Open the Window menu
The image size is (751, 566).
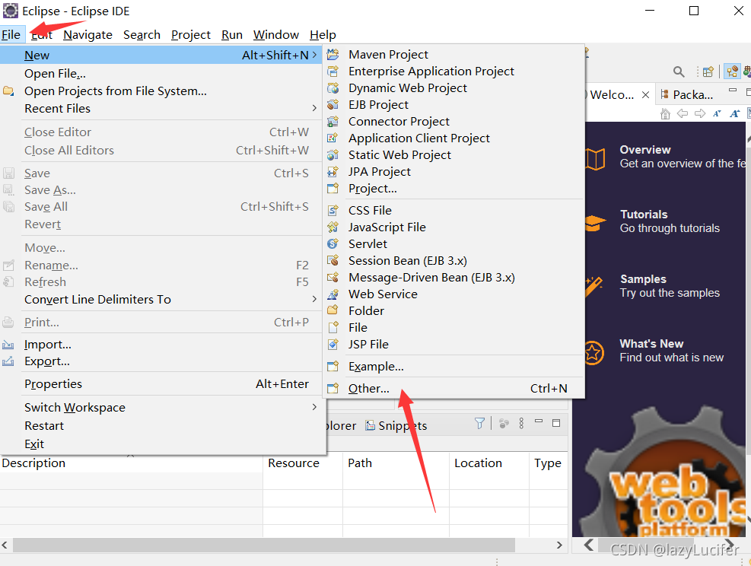point(276,35)
